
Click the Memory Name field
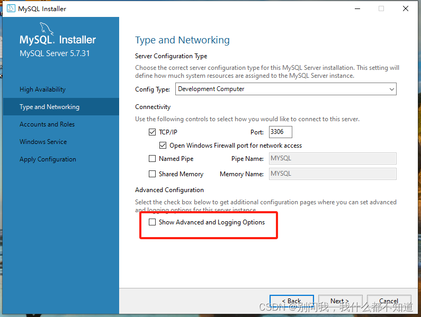333,174
